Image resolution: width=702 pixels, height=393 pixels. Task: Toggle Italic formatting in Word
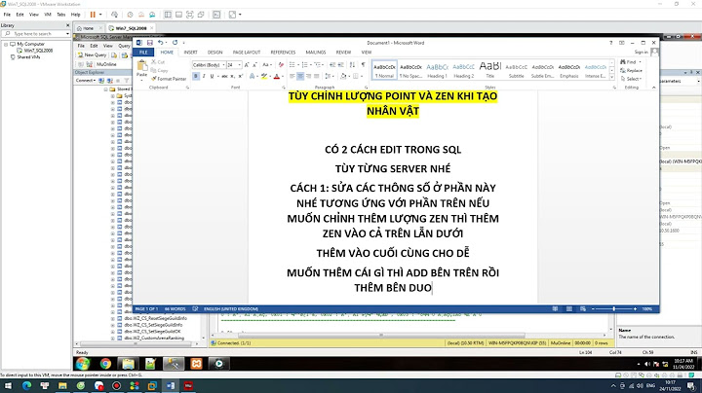[204, 77]
